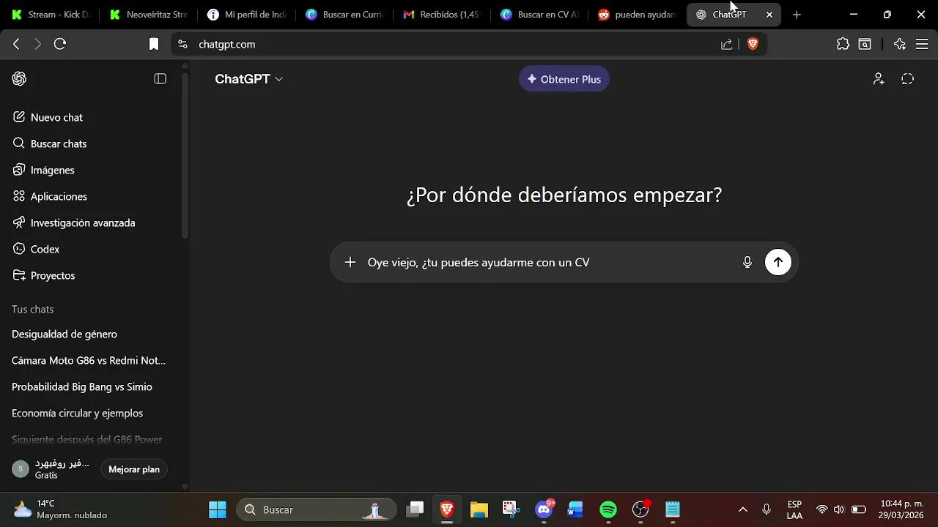Open the clock showing 10:44 p. m.

[x=902, y=509]
